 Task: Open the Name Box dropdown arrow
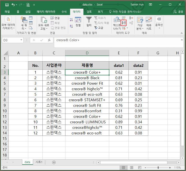(21, 40)
